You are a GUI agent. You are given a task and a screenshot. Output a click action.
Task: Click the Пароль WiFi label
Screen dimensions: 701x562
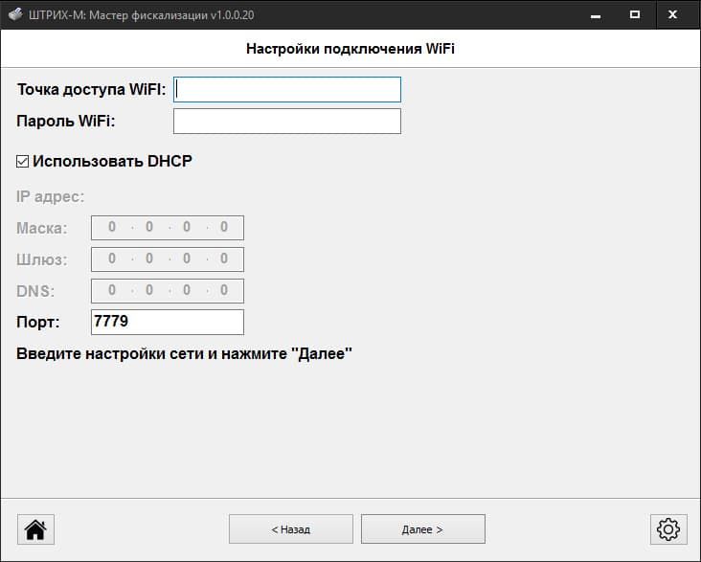66,122
